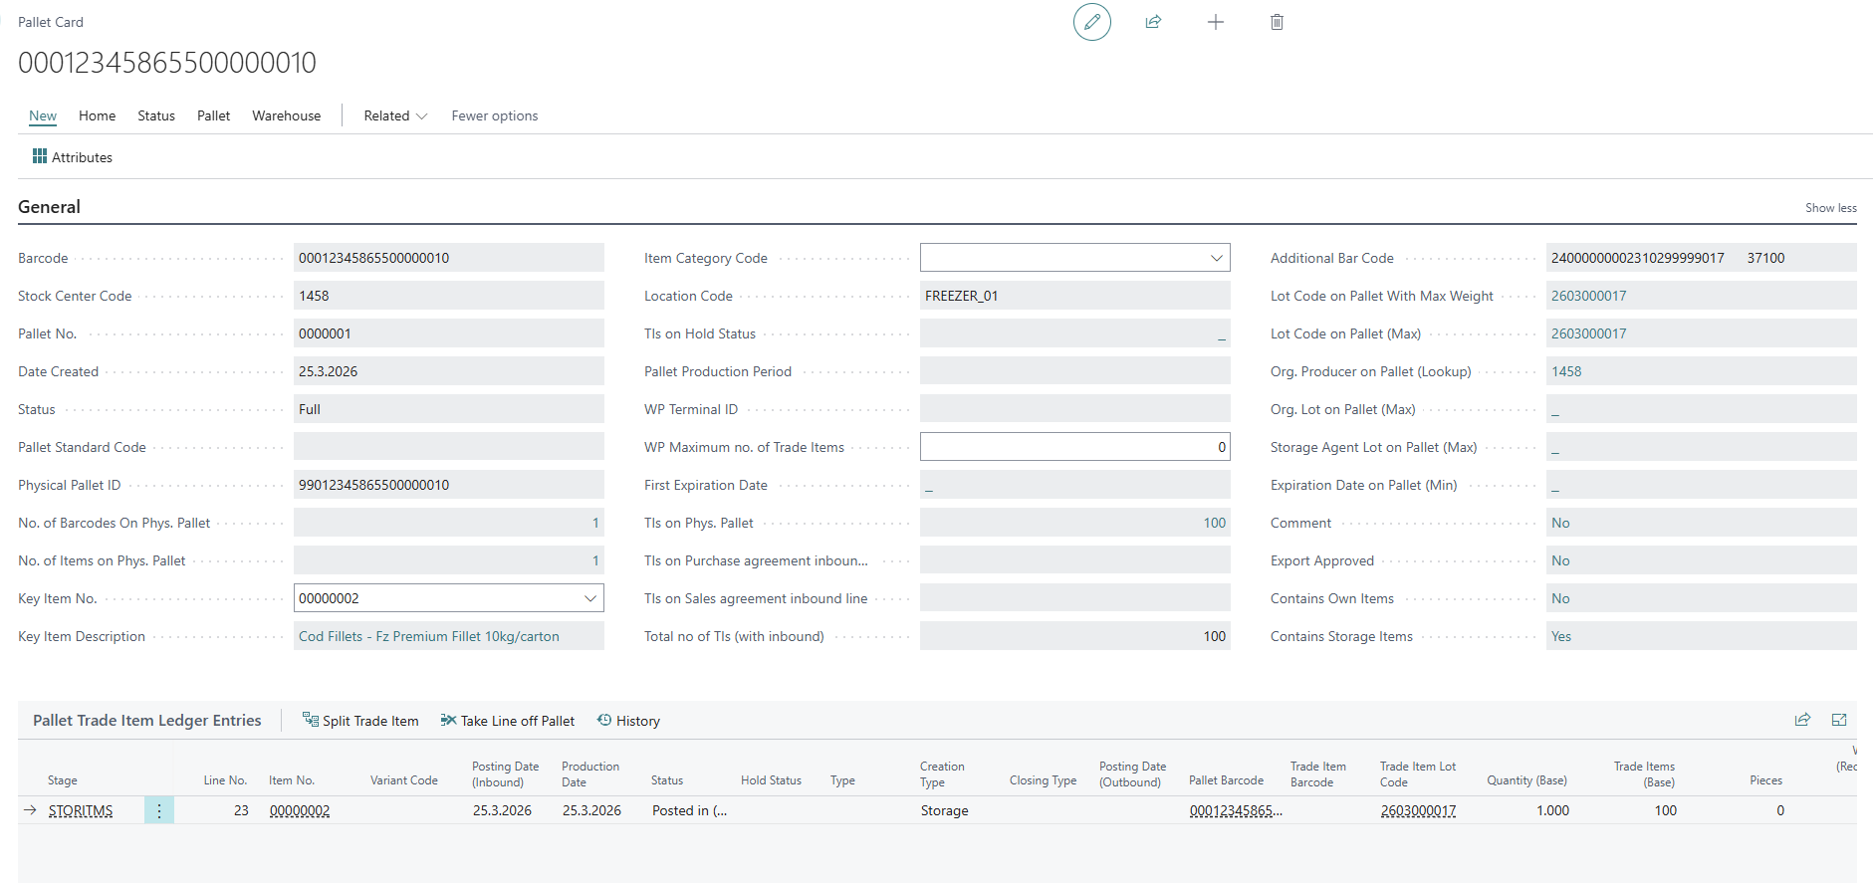Share ledger entries list icon
The width and height of the screenshot is (1873, 883).
[x=1802, y=720]
